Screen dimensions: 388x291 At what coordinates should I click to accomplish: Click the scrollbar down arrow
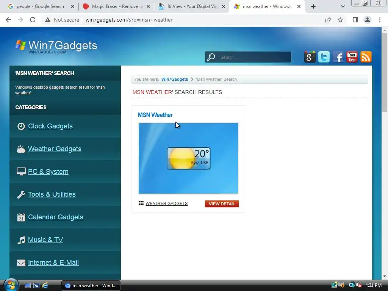click(385, 276)
